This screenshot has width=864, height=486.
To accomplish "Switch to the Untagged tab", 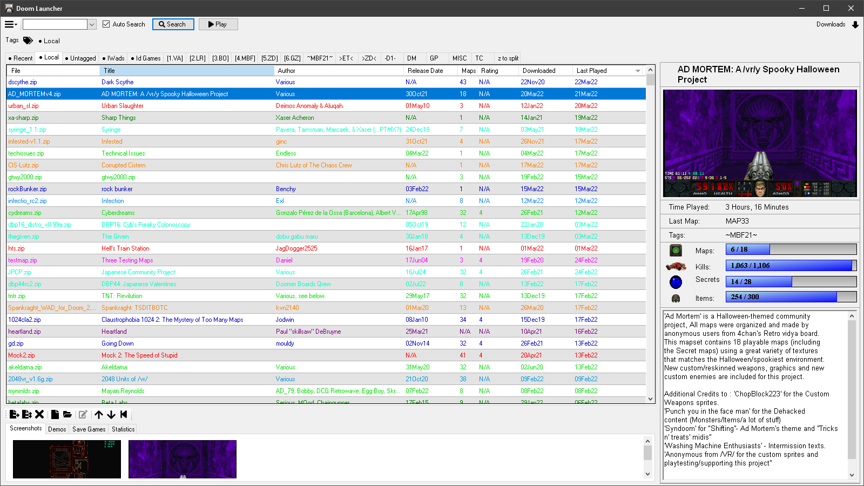I will click(80, 58).
